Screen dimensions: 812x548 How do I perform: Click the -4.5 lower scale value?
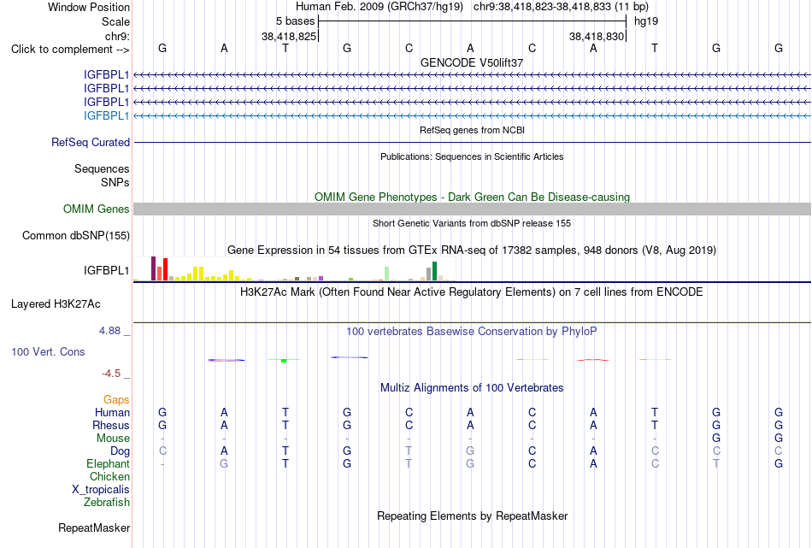coord(111,374)
